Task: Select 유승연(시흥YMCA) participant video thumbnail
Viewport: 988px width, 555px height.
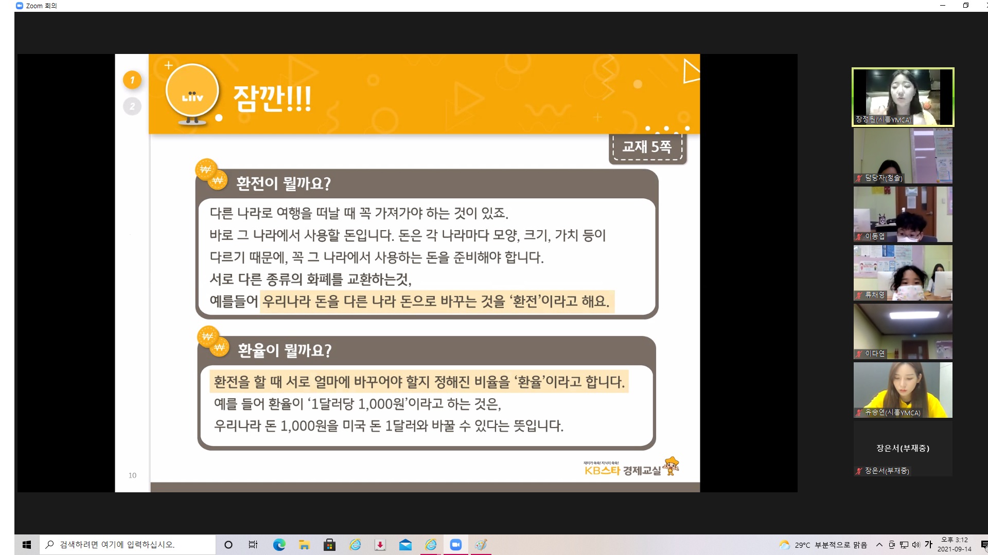Action: coord(903,390)
